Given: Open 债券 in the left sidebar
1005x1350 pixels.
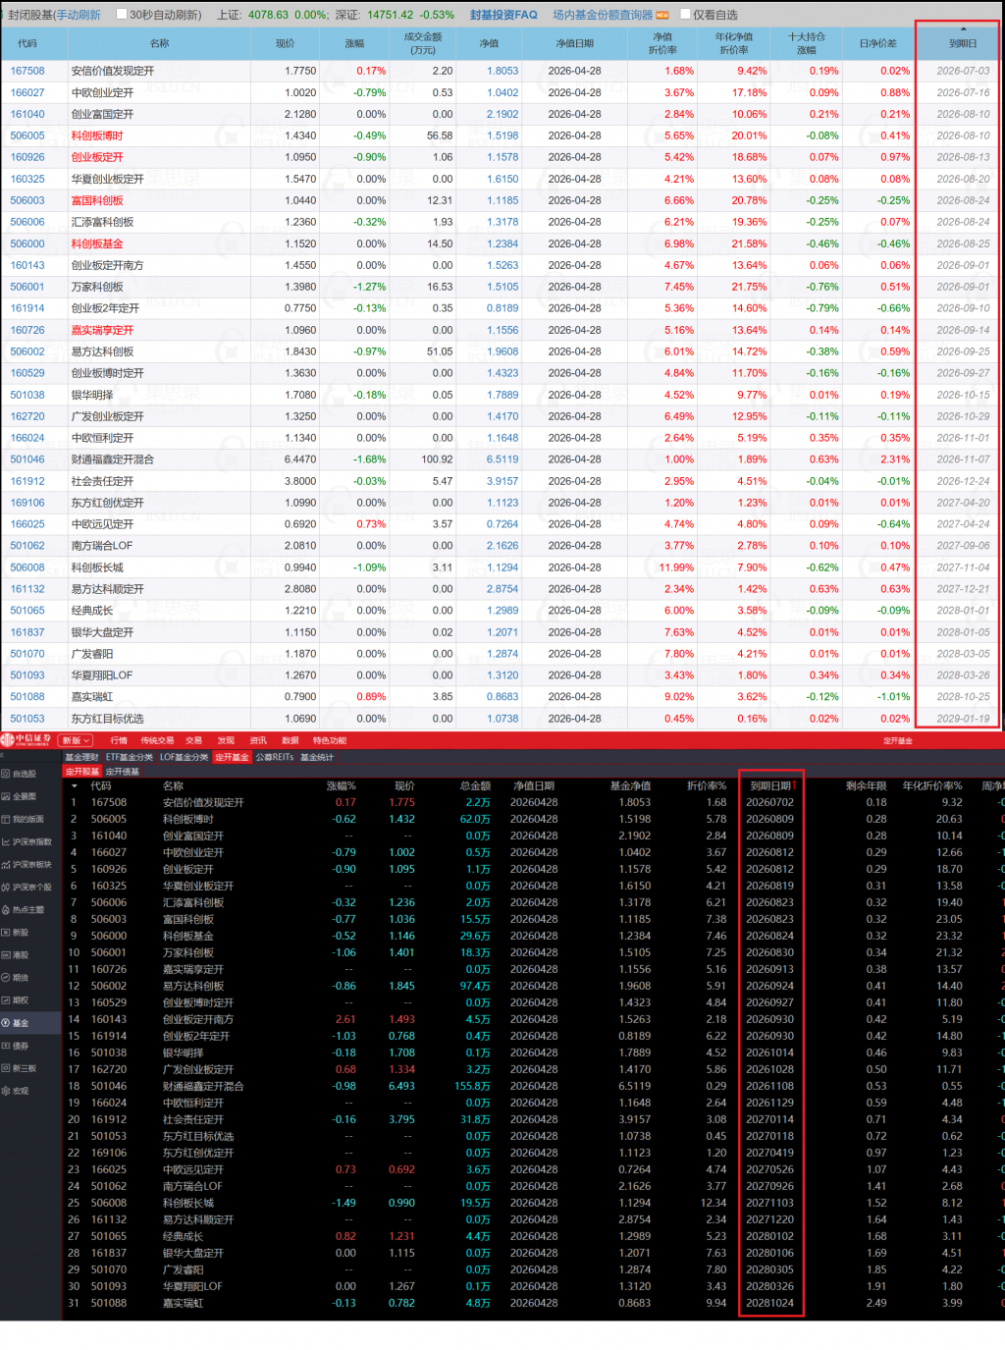Looking at the screenshot, I should (x=16, y=1046).
